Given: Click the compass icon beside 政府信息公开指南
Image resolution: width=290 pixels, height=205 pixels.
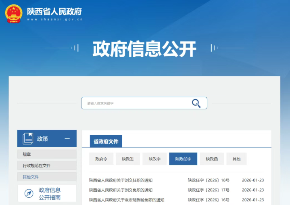Looking at the screenshot, I should tap(29, 193).
